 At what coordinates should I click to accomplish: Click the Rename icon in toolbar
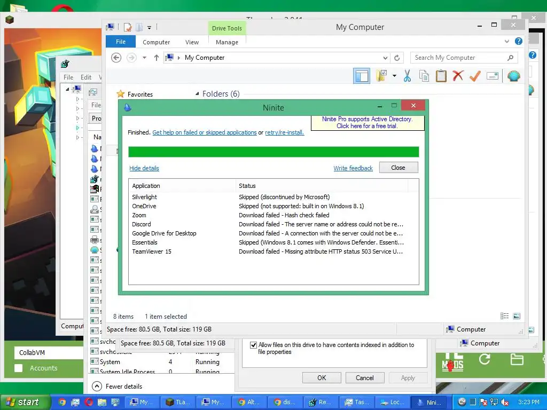point(492,76)
